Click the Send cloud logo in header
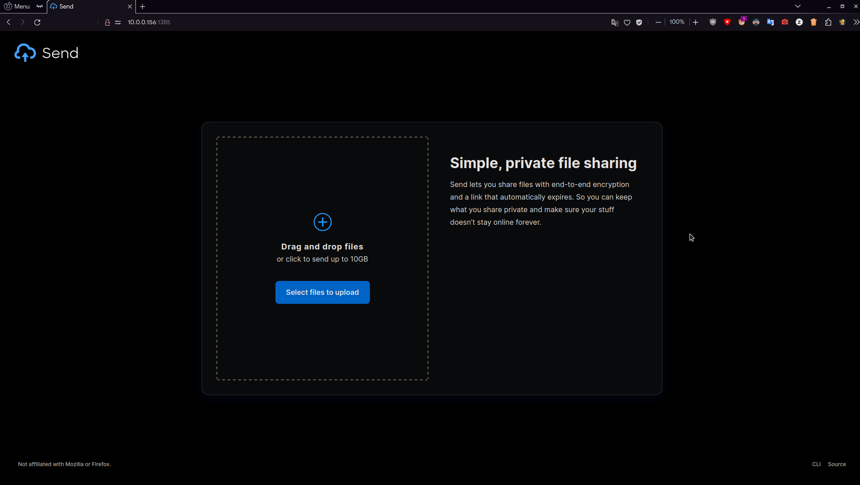The width and height of the screenshot is (860, 485). pos(25,53)
